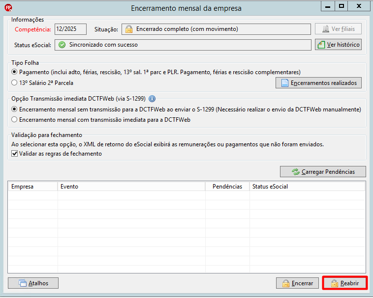Click the windows icon on Atalhos button
The width and height of the screenshot is (373, 298).
pos(23,283)
